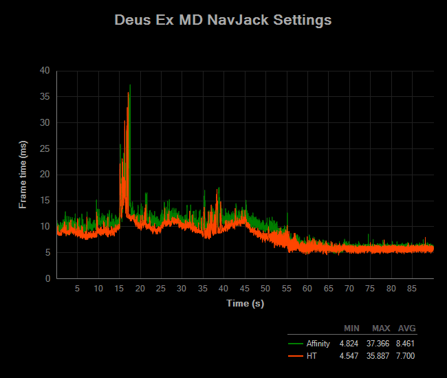Click the y-axis tick label 20

pyautogui.click(x=45, y=175)
